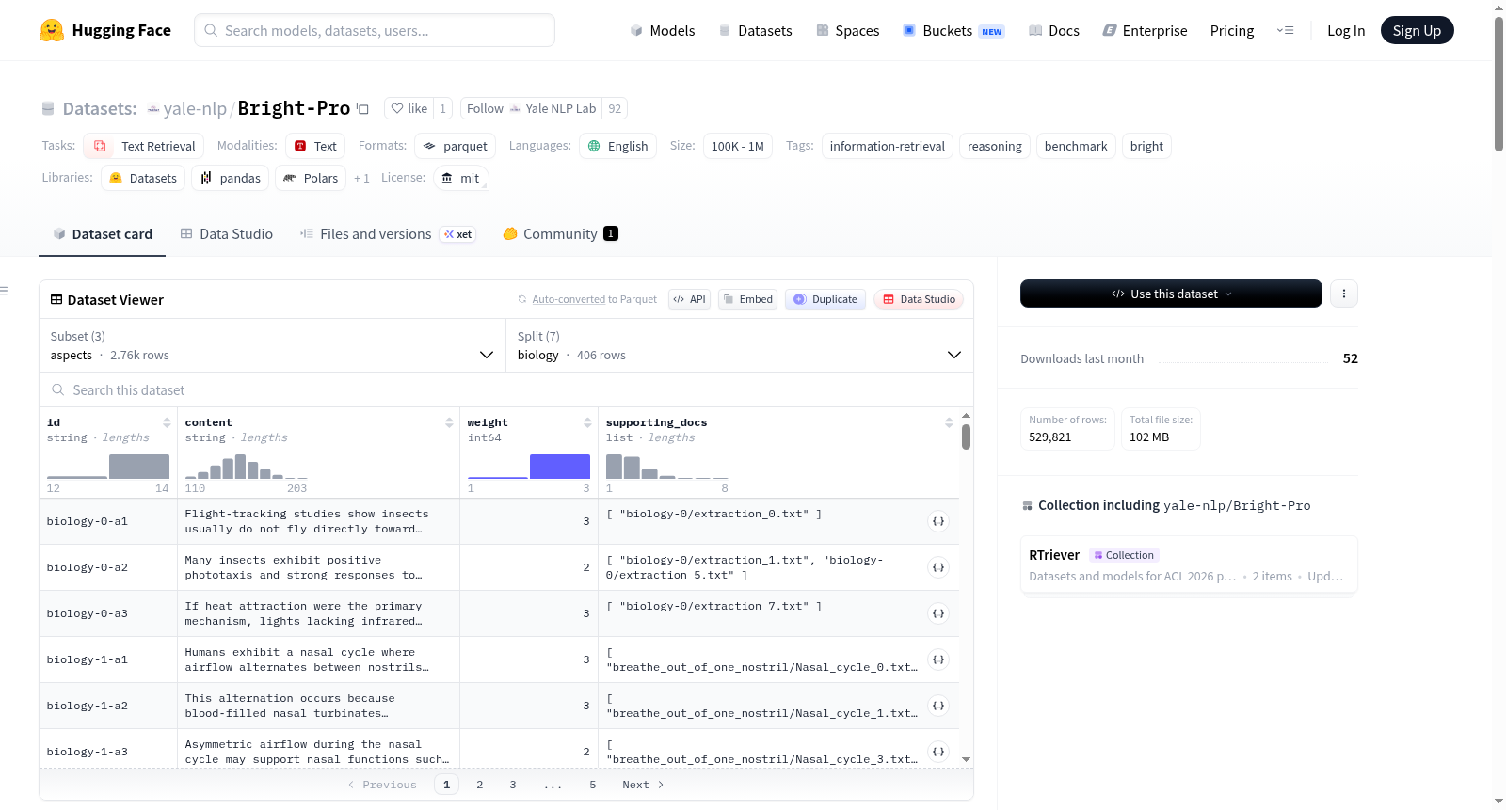Open the Split biology dropdown
The width and height of the screenshot is (1506, 810).
coord(739,345)
